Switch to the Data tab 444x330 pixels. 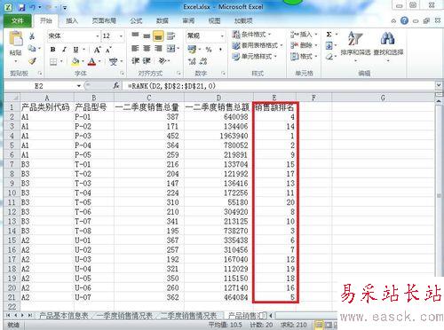pyautogui.click(x=163, y=20)
